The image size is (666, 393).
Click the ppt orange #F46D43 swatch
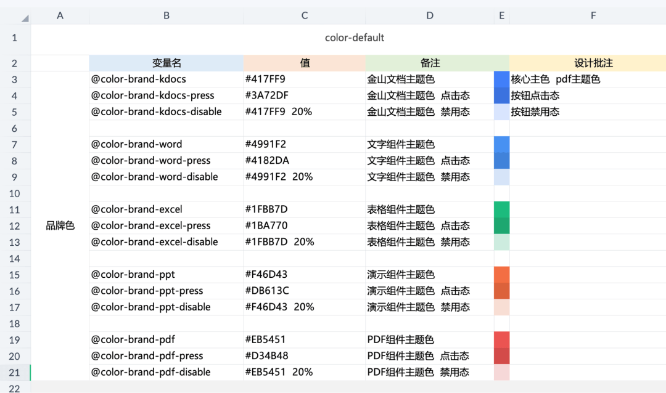tap(501, 275)
